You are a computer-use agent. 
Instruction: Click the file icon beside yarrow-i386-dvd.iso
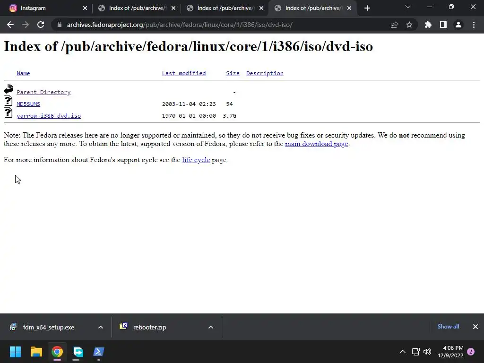tap(8, 112)
